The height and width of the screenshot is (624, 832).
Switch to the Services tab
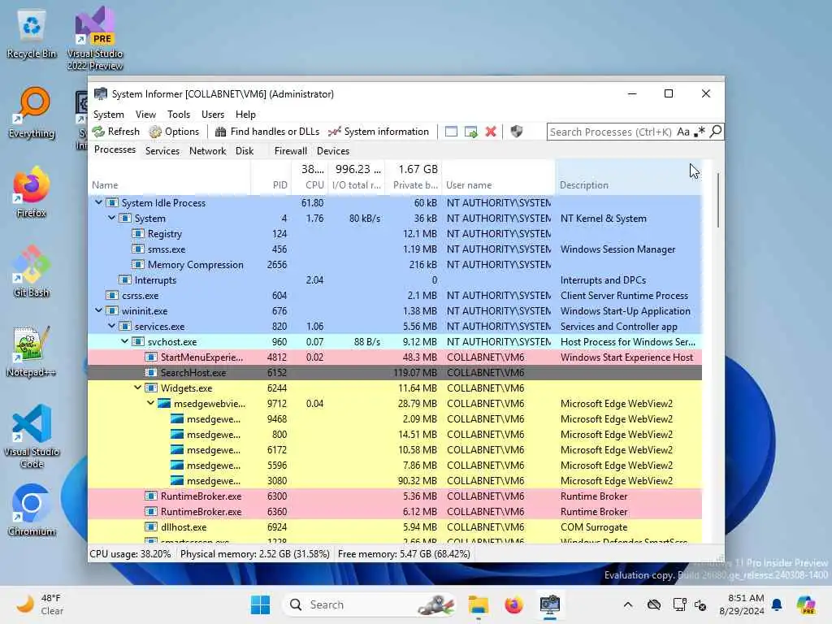[x=162, y=151]
